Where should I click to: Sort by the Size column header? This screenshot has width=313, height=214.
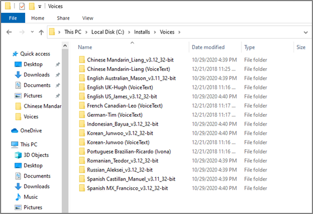coord(301,47)
